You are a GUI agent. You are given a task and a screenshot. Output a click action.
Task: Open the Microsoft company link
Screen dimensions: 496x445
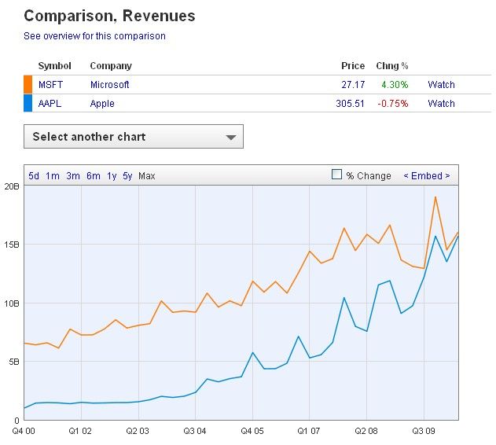(109, 84)
